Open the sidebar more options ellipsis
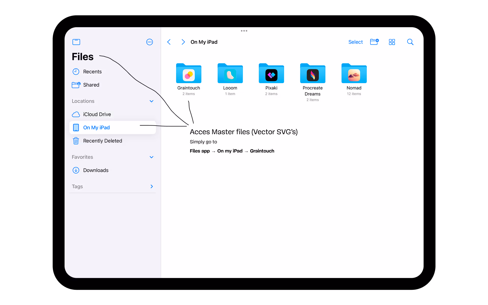488x305 pixels. 149,42
